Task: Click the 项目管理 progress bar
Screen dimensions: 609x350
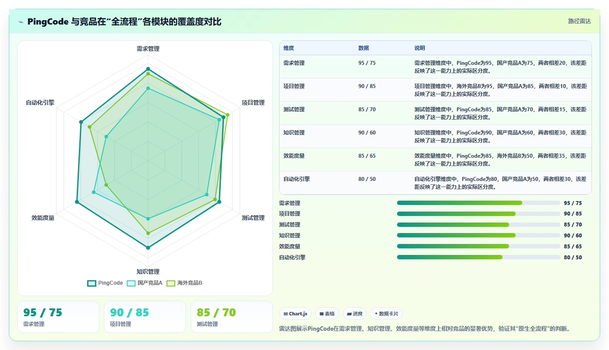Action: tap(478, 214)
